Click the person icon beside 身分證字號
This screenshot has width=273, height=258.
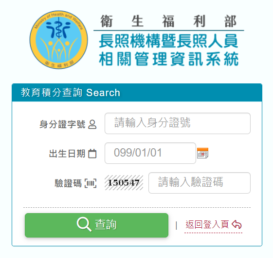pyautogui.click(x=92, y=124)
